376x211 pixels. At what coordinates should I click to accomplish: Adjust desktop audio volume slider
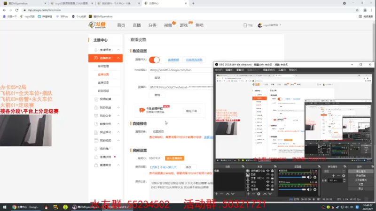click(292, 177)
